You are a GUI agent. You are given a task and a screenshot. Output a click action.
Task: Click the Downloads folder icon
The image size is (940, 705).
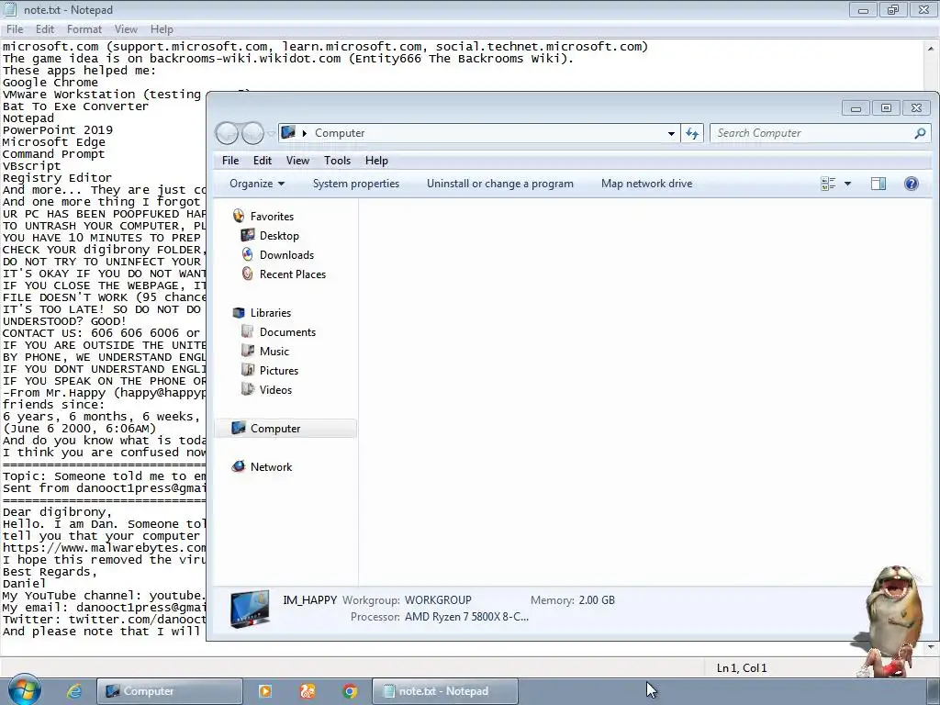(248, 254)
